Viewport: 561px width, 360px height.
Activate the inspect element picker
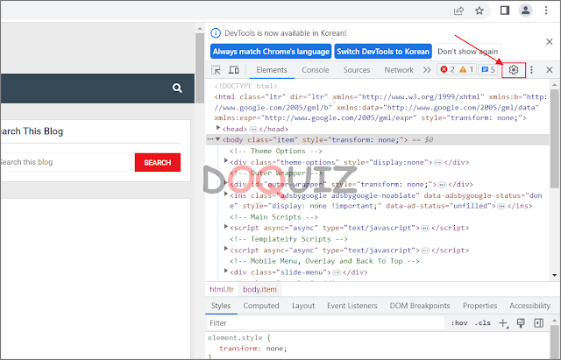pyautogui.click(x=216, y=70)
